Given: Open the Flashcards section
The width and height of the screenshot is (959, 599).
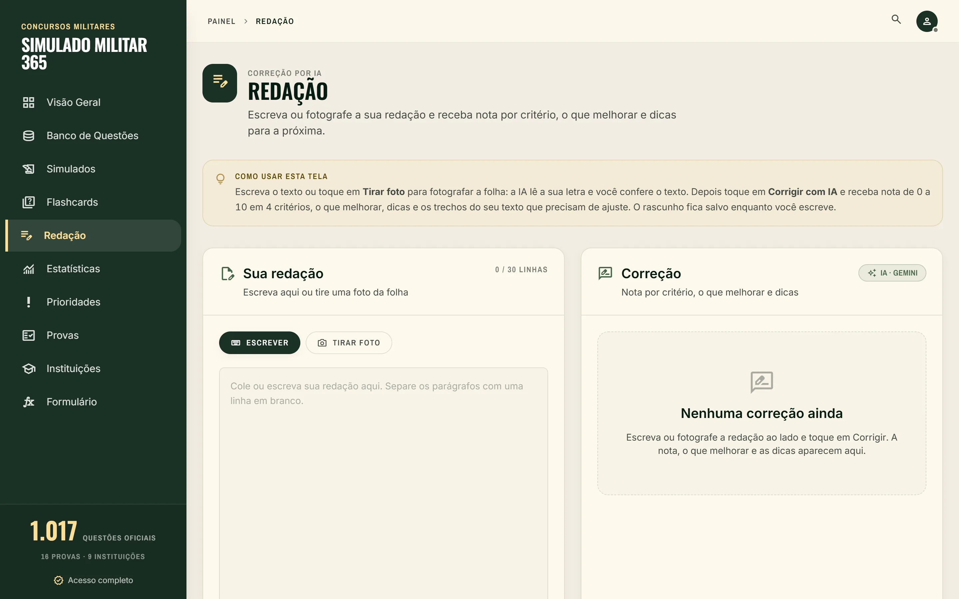Looking at the screenshot, I should (x=93, y=202).
